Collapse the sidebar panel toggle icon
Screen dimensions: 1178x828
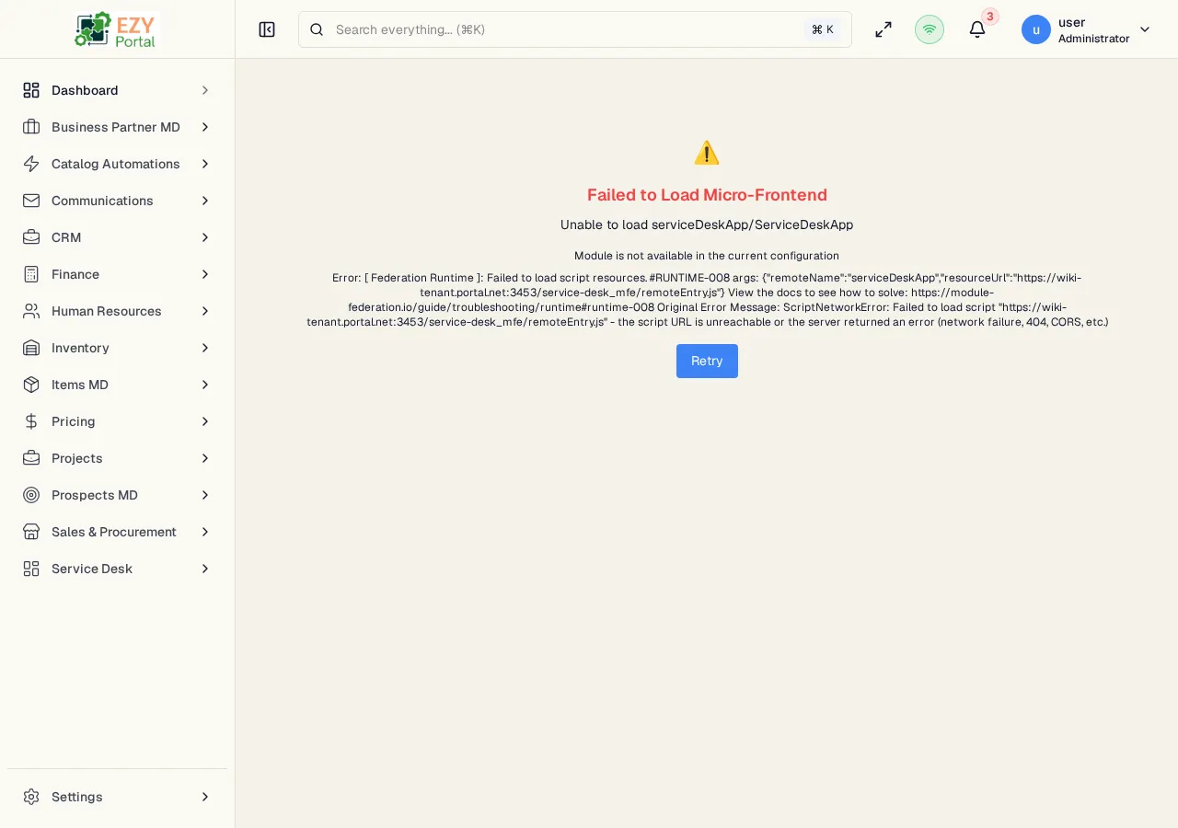267,29
